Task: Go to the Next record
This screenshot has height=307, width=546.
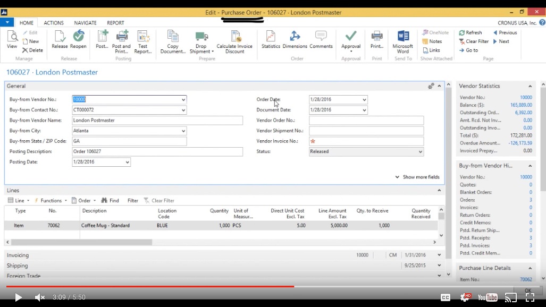Action: click(501, 41)
